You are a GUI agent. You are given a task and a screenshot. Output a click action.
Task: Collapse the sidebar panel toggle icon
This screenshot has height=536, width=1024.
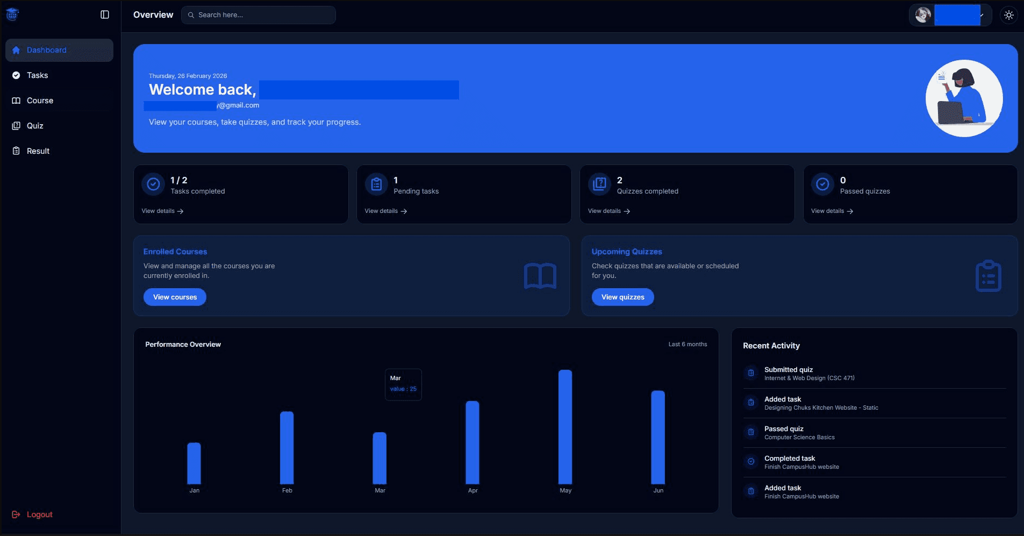(x=105, y=15)
